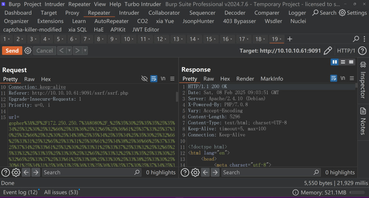Open the HTTP/1 protocol selector
The height and width of the screenshot is (198, 369).
346,51
